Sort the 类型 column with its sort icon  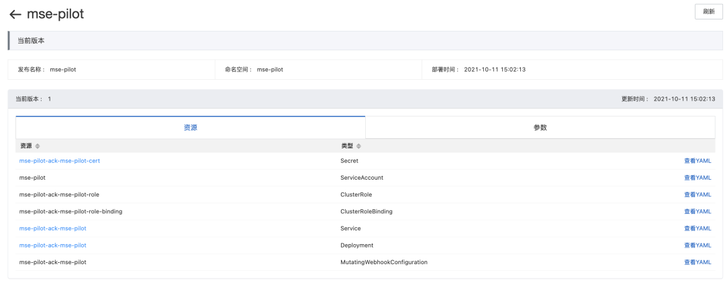point(358,146)
